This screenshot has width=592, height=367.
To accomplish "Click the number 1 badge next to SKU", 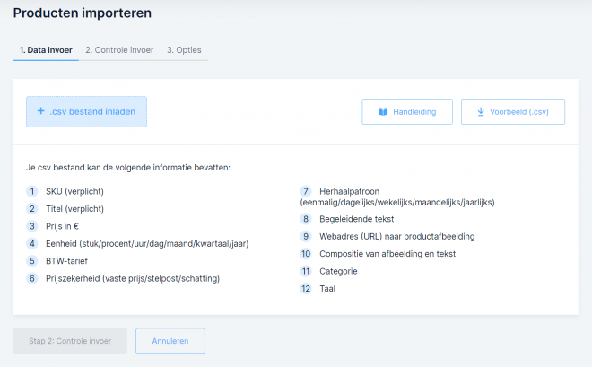I will [32, 191].
